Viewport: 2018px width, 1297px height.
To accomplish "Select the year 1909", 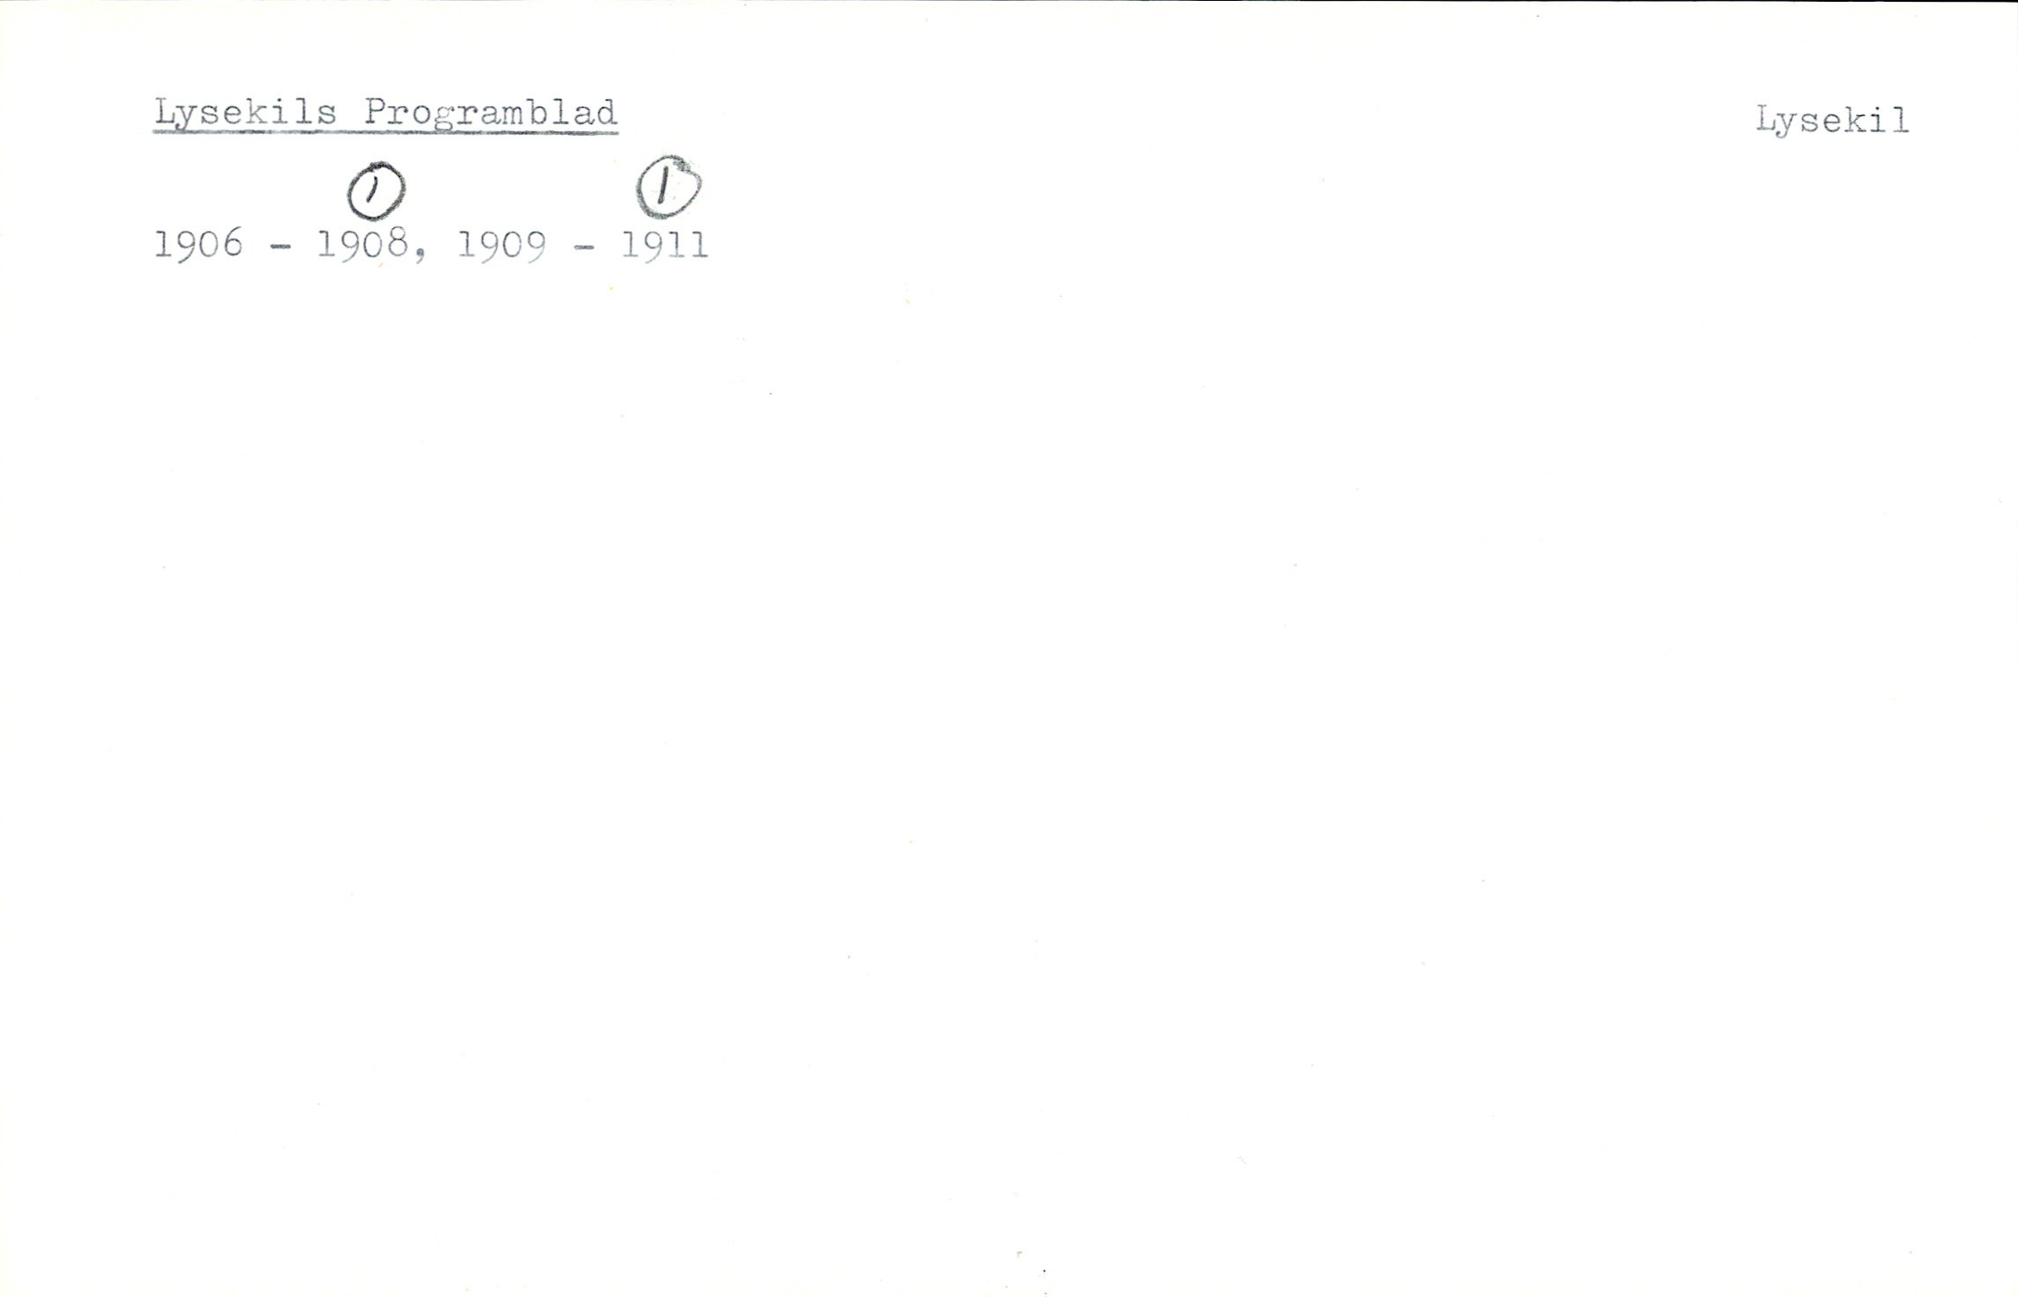I will (x=502, y=245).
